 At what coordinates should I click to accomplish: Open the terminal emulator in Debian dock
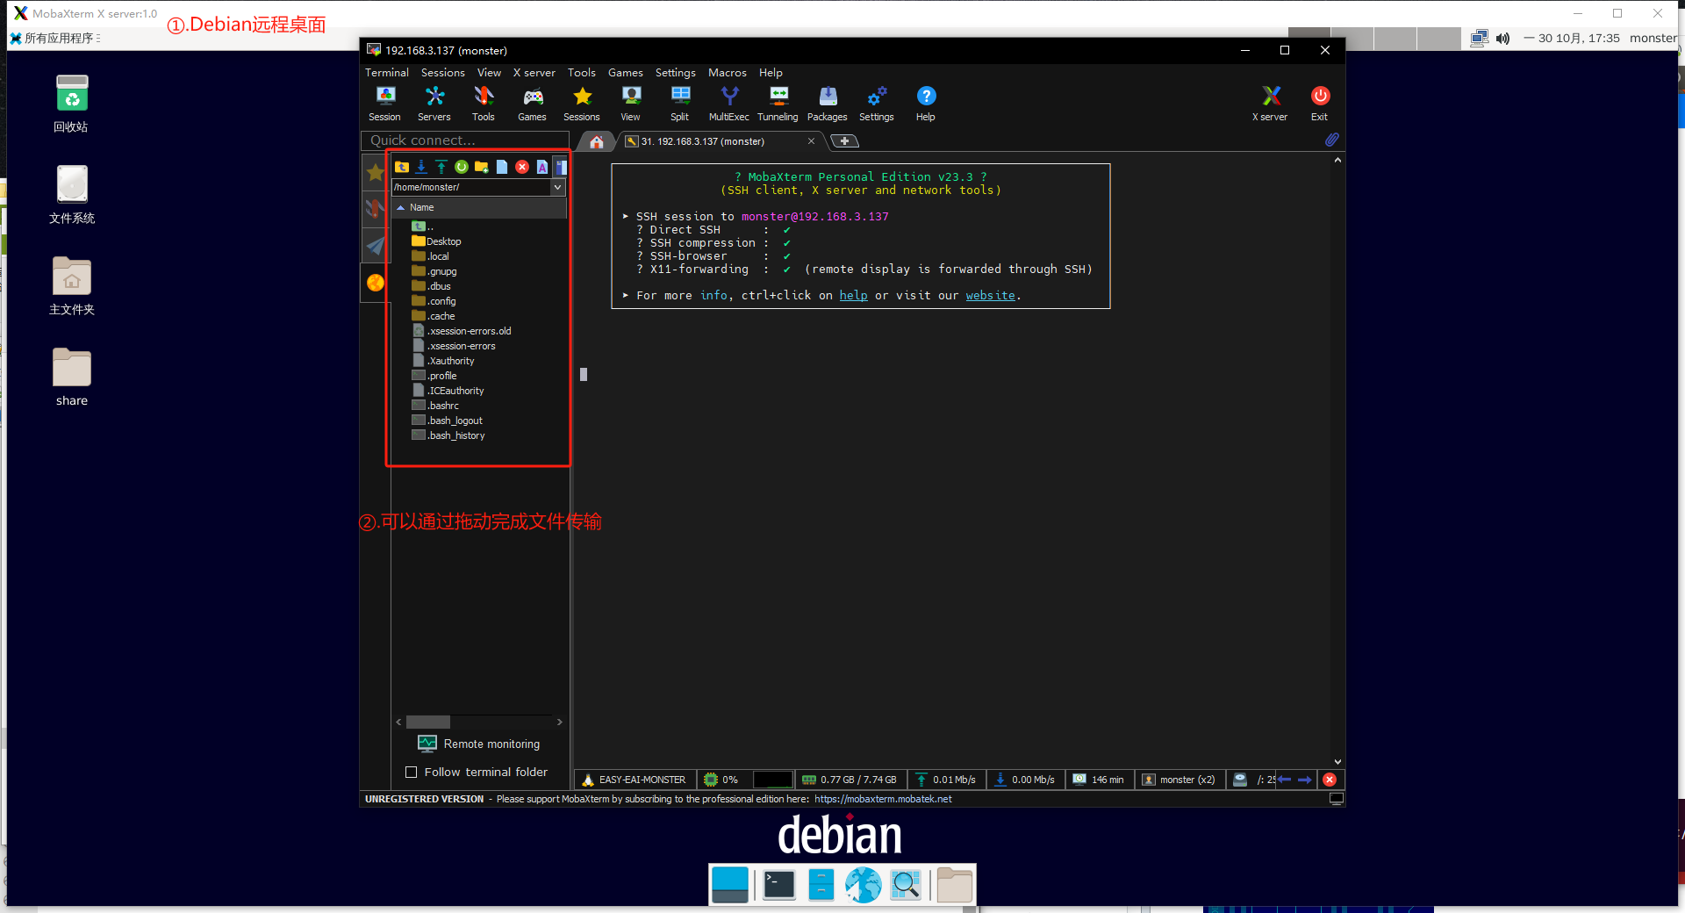click(779, 885)
